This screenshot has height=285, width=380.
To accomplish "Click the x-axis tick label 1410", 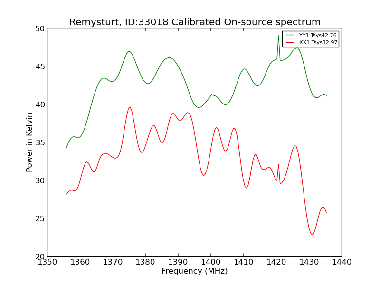I will (x=244, y=262).
